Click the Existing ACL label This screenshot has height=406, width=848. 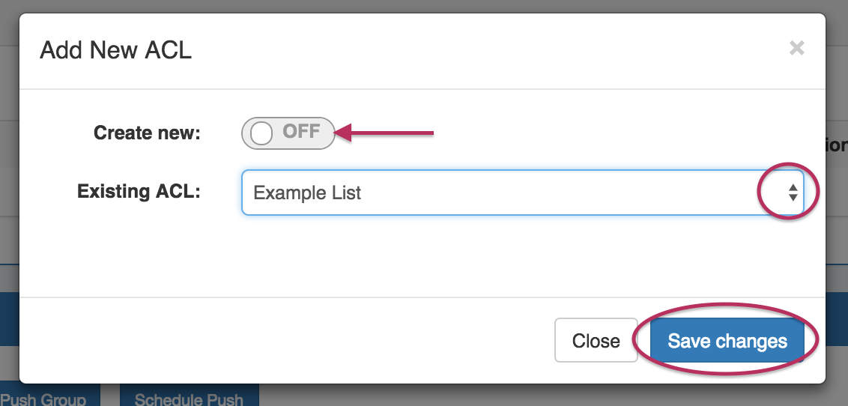point(139,192)
